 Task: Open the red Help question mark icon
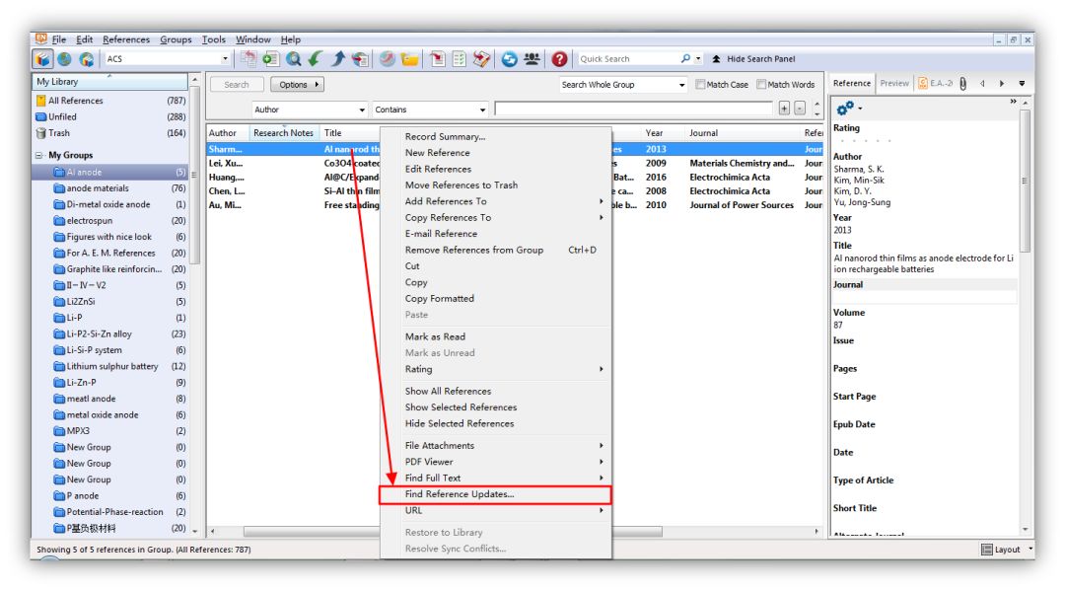point(559,59)
